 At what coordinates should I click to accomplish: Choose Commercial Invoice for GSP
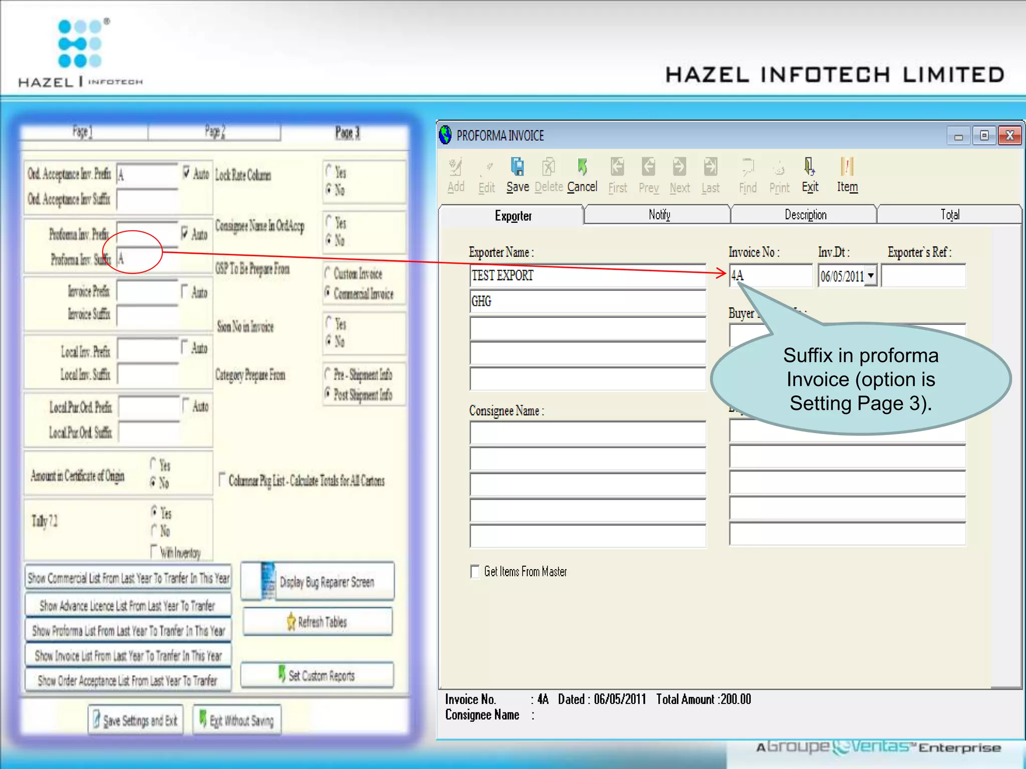[328, 293]
